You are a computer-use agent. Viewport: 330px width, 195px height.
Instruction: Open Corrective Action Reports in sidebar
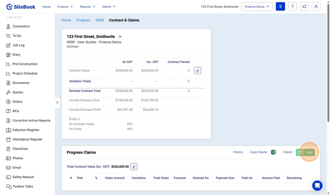pyautogui.click(x=31, y=121)
